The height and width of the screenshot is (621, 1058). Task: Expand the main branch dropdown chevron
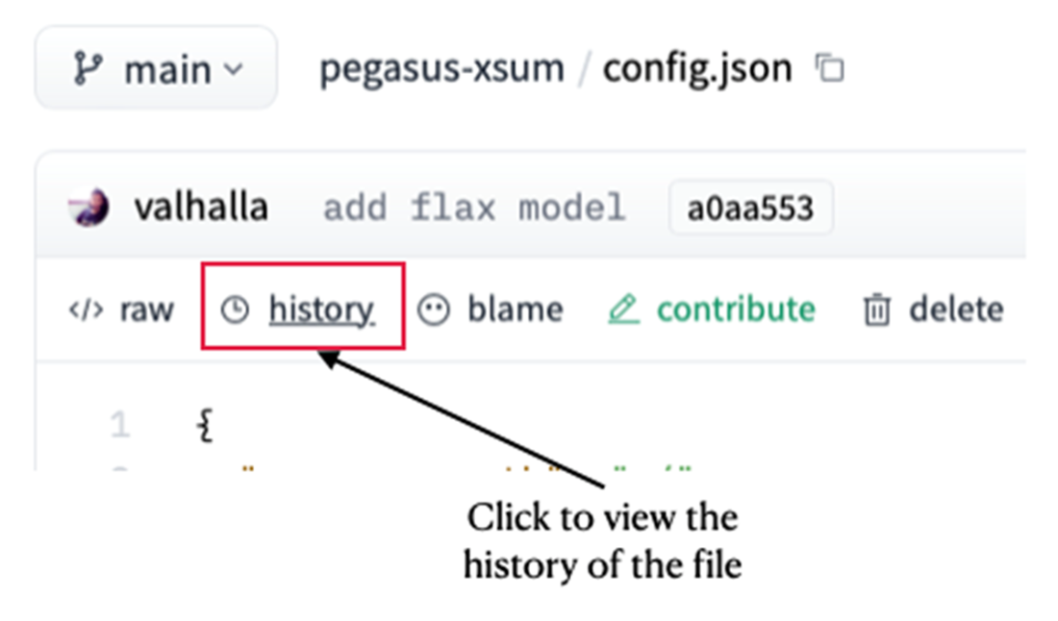[x=233, y=70]
